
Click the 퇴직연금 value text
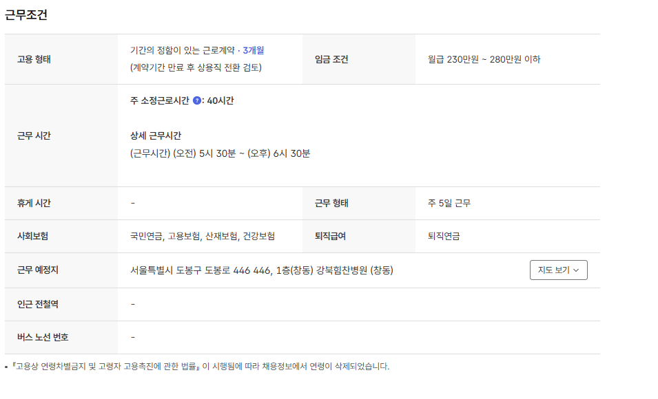click(x=444, y=236)
